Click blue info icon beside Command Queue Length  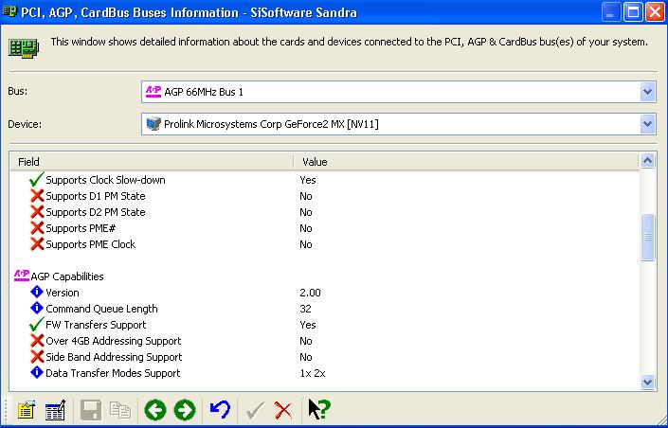(x=37, y=309)
